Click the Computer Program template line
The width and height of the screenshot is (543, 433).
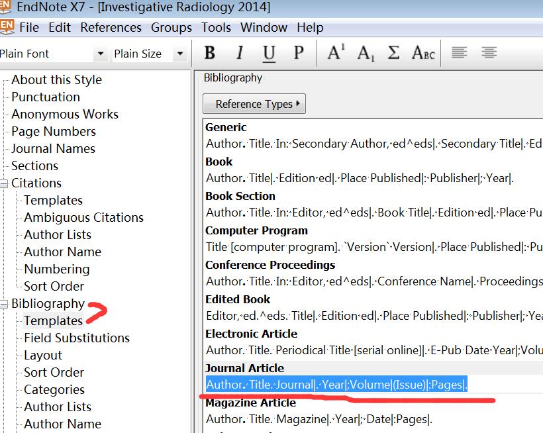374,247
